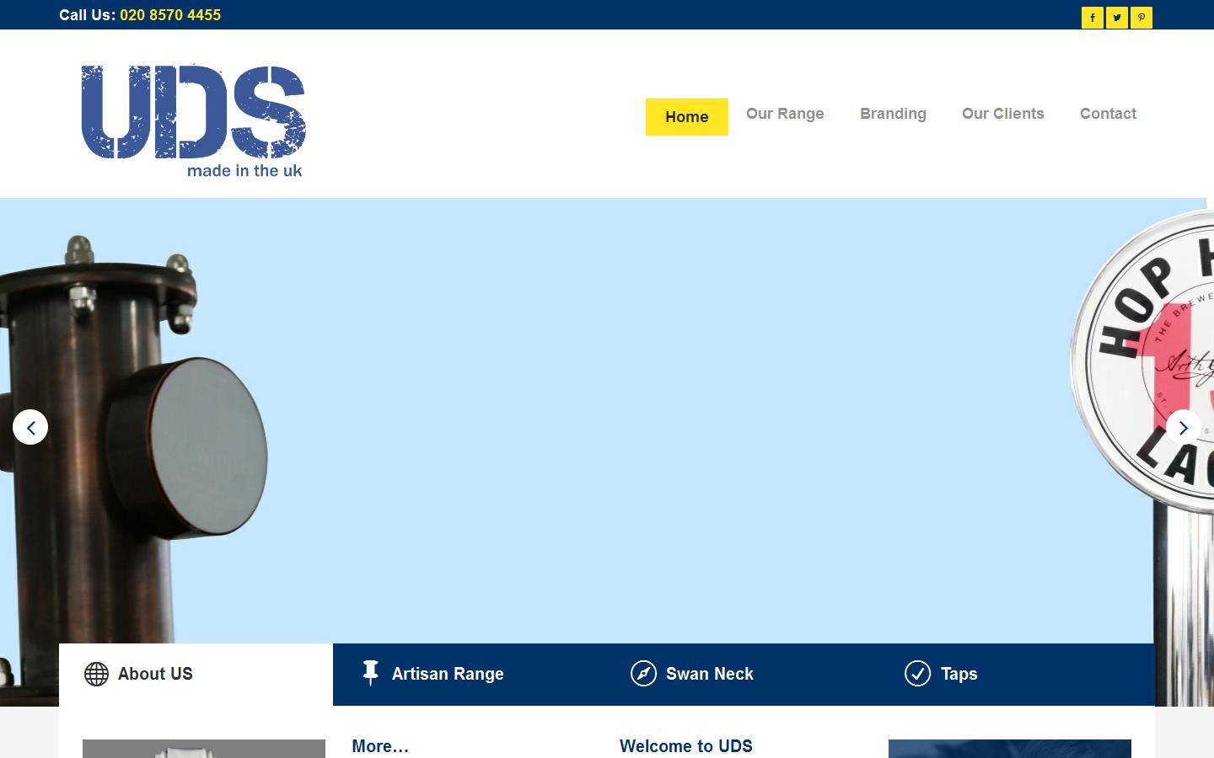
Task: Click the UDS logo
Action: click(x=192, y=118)
